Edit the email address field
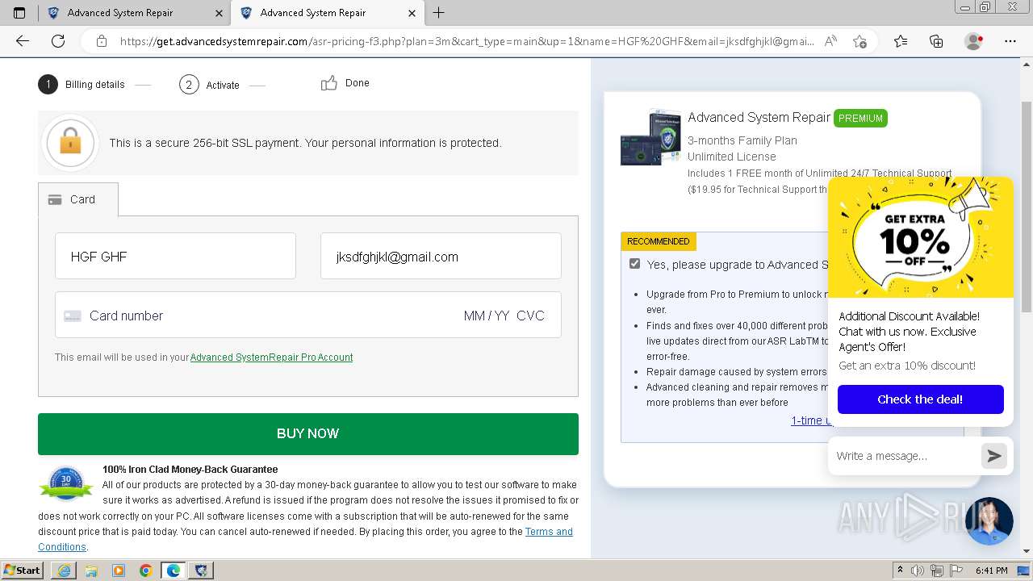Image resolution: width=1033 pixels, height=581 pixels. point(441,256)
